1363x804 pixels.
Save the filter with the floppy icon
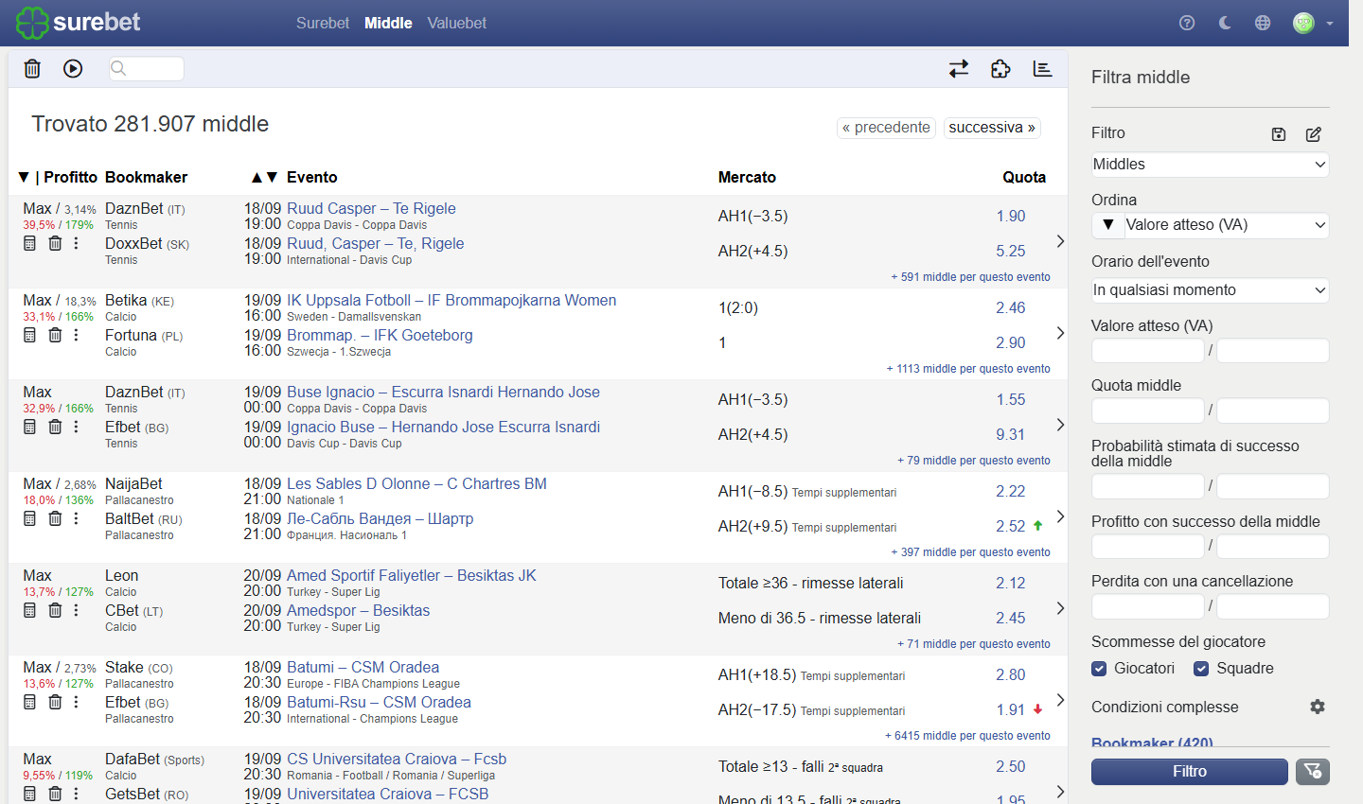(x=1279, y=134)
